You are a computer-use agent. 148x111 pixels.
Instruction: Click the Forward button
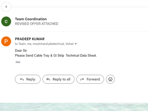click(90, 79)
